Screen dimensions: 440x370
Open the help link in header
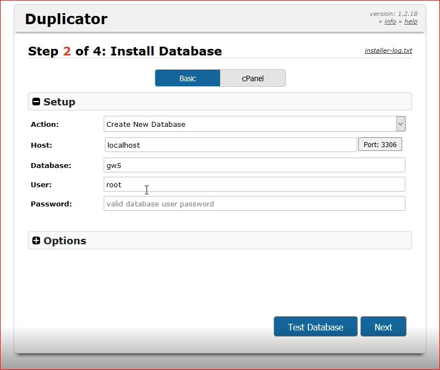tap(411, 21)
